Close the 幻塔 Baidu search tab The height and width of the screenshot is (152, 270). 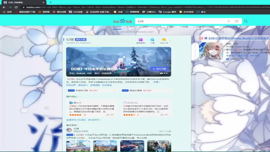click(44, 2)
